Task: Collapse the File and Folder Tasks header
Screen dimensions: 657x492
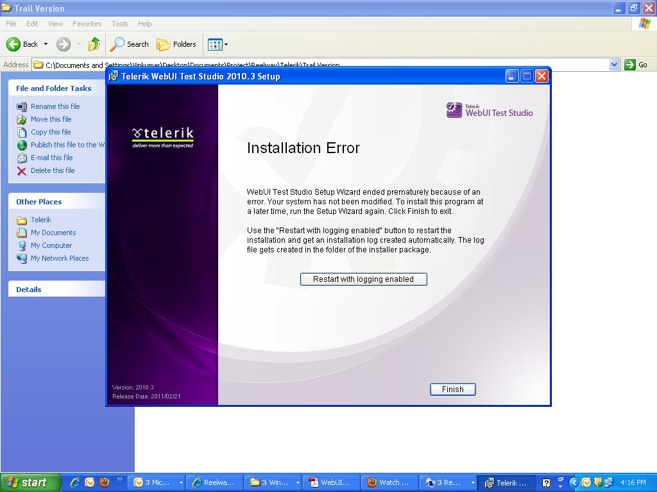Action: [56, 88]
